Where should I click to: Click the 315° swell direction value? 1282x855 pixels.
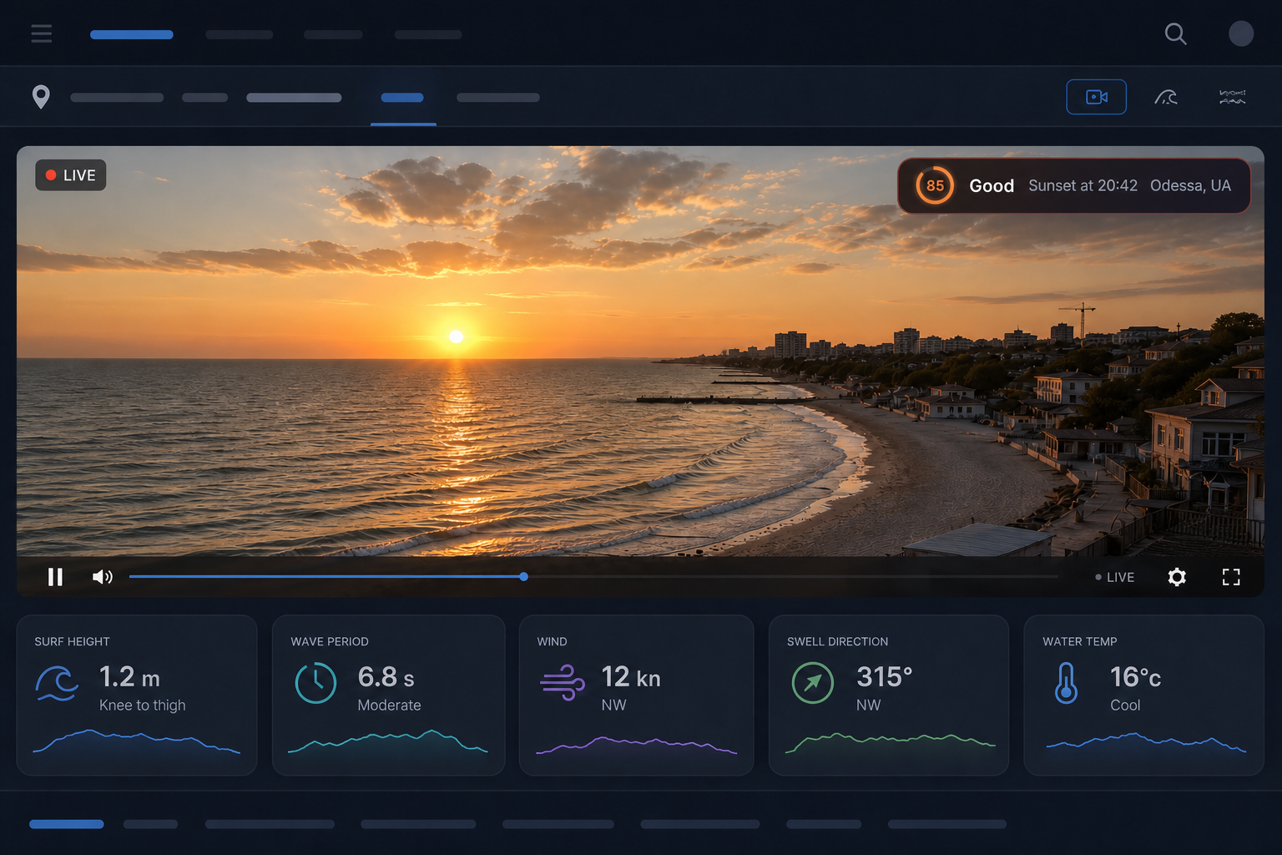[x=885, y=676]
